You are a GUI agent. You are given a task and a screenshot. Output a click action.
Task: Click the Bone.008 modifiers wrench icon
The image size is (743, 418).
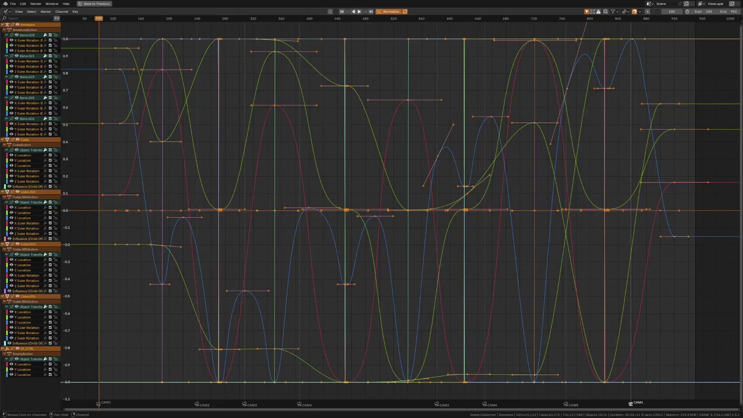(45, 35)
